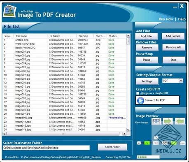Select the row 'Word To PDf.bmp'
Viewport: 189px width, 162px height.
click(x=65, y=44)
